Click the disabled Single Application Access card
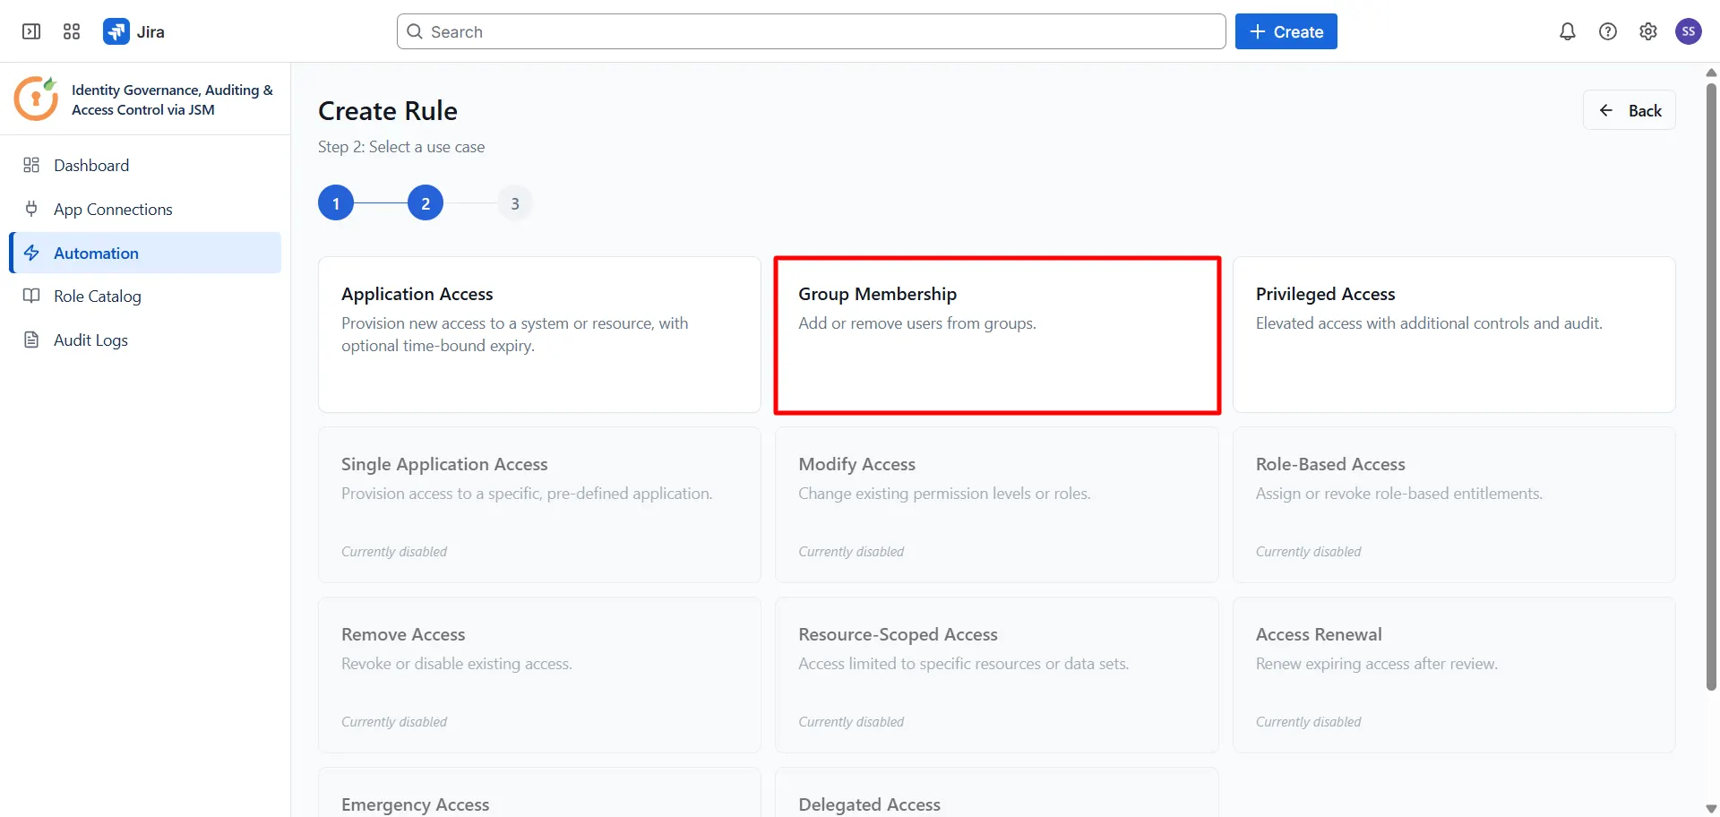The image size is (1720, 817). click(x=539, y=505)
